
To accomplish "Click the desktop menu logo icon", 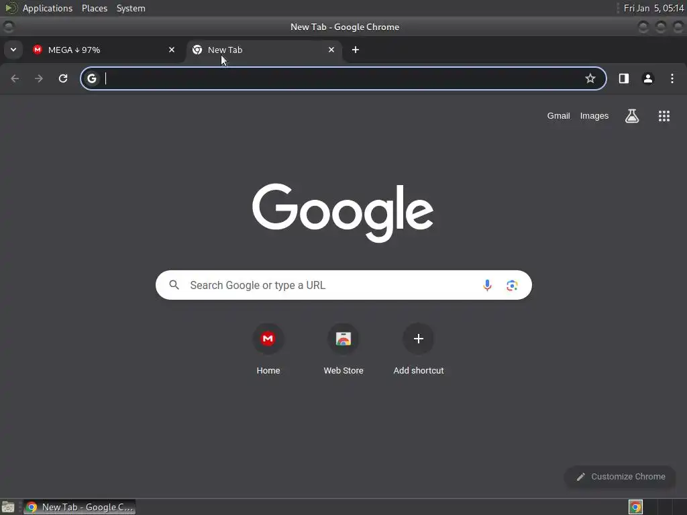I will tap(11, 8).
